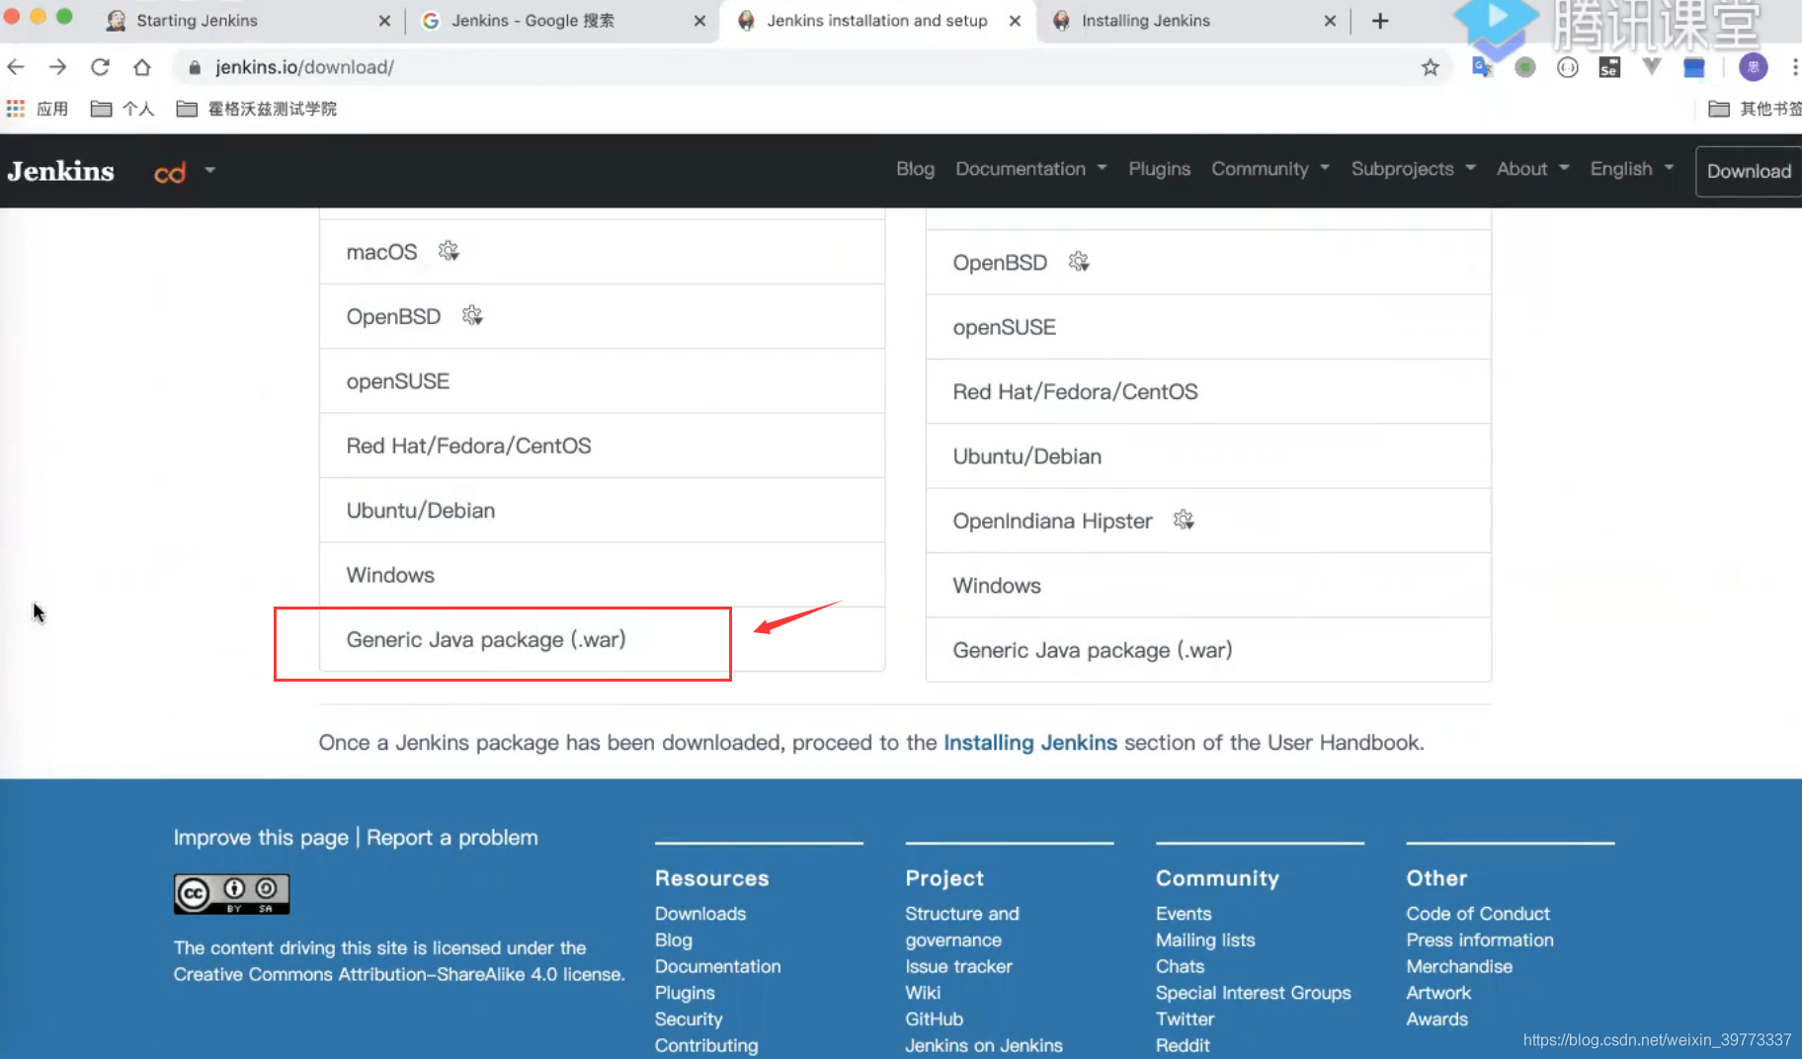Select OpenIndiana Hipster download
The image size is (1802, 1059).
pyautogui.click(x=1208, y=521)
